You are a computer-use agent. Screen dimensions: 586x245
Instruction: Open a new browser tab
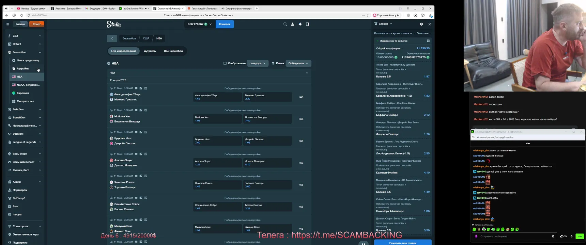click(x=257, y=9)
